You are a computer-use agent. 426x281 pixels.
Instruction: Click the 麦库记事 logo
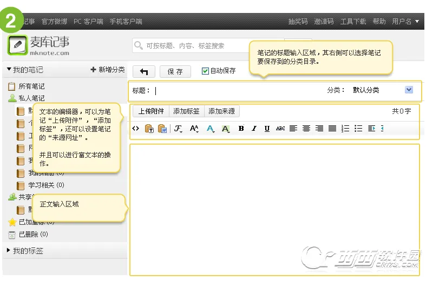point(38,45)
